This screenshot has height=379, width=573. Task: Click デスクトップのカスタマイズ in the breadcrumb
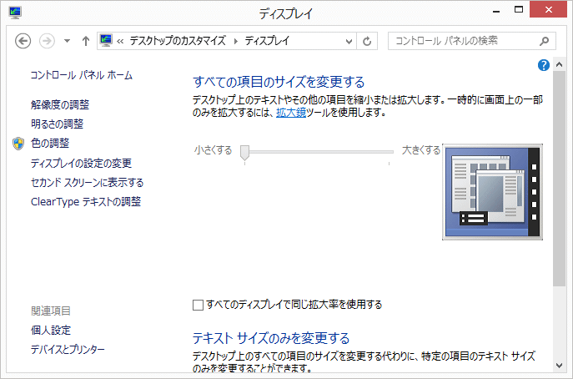coord(178,41)
